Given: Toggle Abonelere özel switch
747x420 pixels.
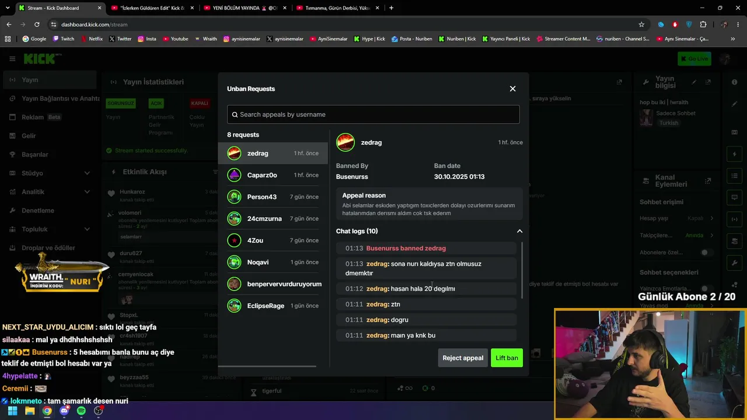Looking at the screenshot, I should [706, 253].
